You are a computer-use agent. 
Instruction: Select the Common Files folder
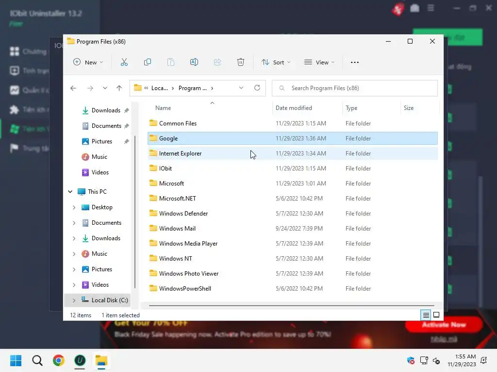coord(293,124)
